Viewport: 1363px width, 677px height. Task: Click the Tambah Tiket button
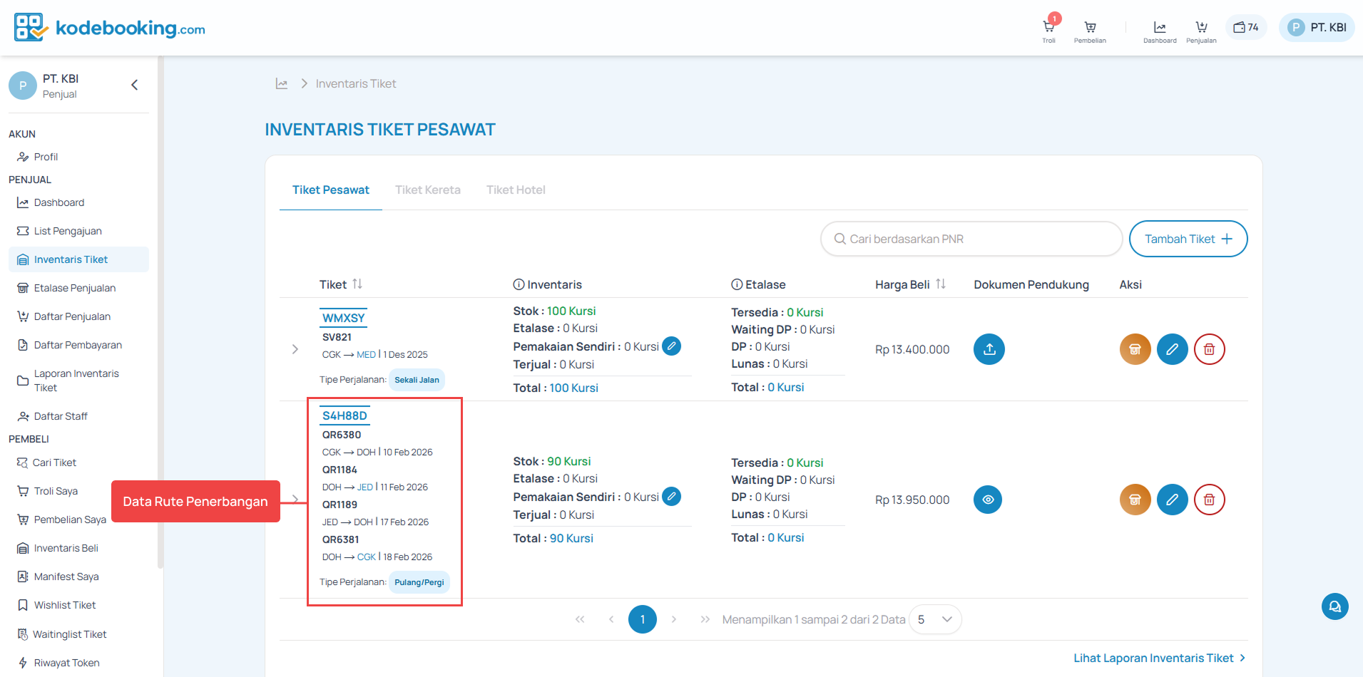tap(1188, 239)
